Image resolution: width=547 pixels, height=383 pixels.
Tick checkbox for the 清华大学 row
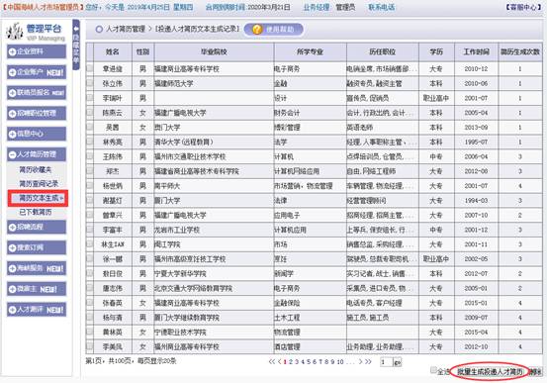pyautogui.click(x=90, y=142)
